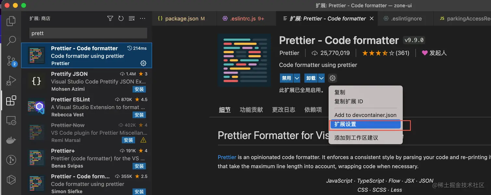Select 扩展设置 menu entry
Viewport: 491px width, 195px height.
click(366, 124)
